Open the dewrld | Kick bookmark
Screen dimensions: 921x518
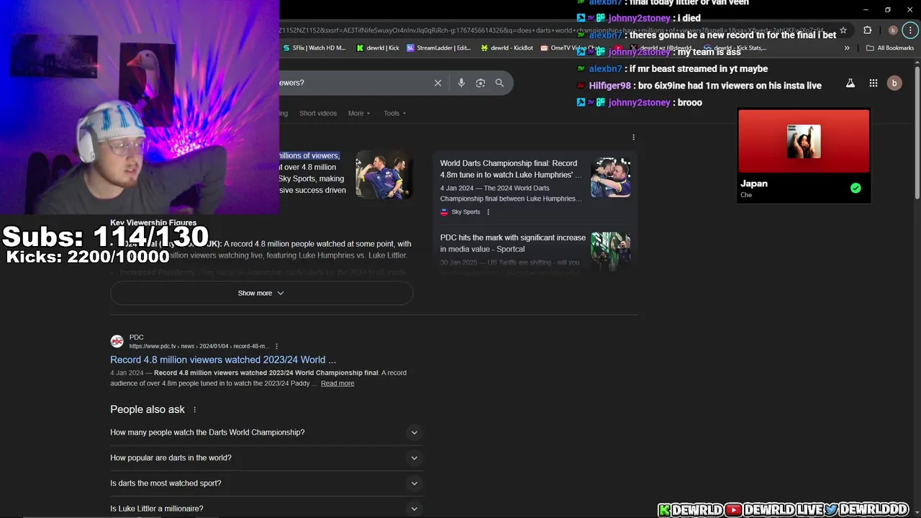coord(378,48)
